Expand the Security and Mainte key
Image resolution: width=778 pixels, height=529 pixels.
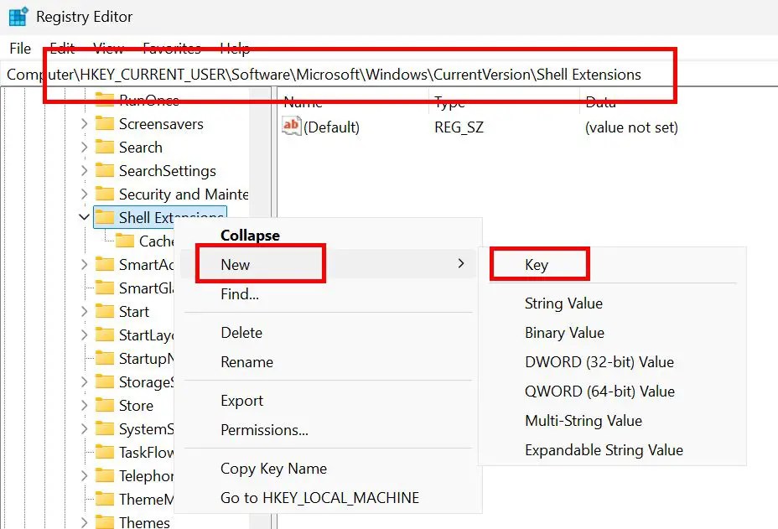(x=85, y=194)
